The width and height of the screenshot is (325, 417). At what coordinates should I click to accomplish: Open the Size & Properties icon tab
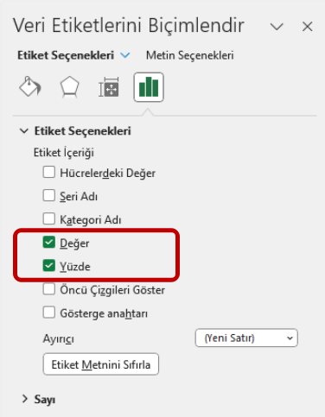point(109,87)
